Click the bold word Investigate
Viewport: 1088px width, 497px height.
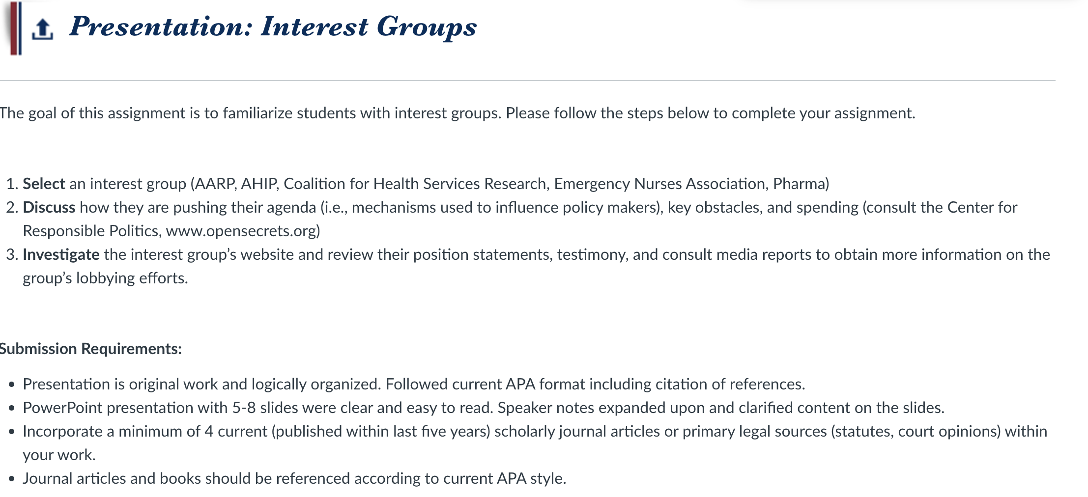(61, 254)
